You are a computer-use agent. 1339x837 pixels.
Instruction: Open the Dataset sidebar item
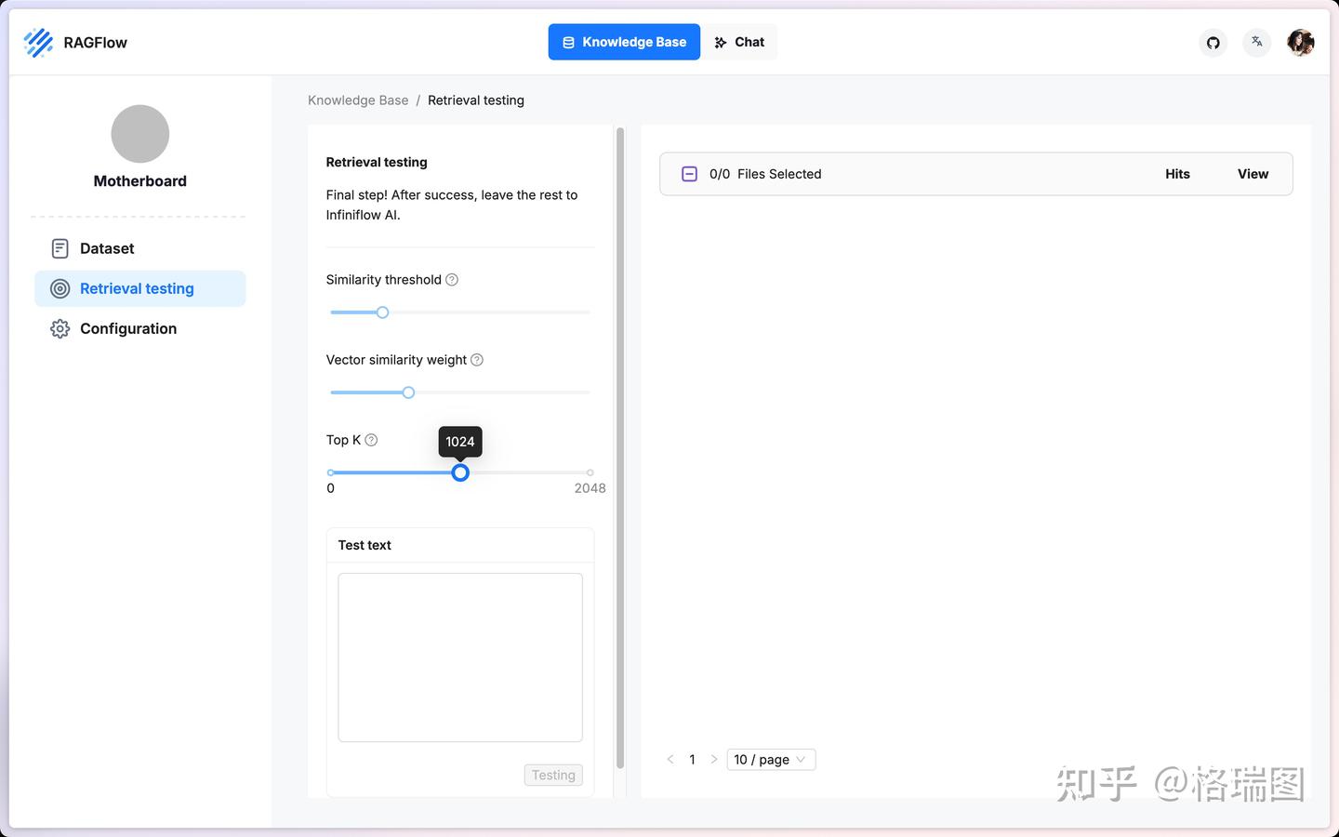[107, 248]
